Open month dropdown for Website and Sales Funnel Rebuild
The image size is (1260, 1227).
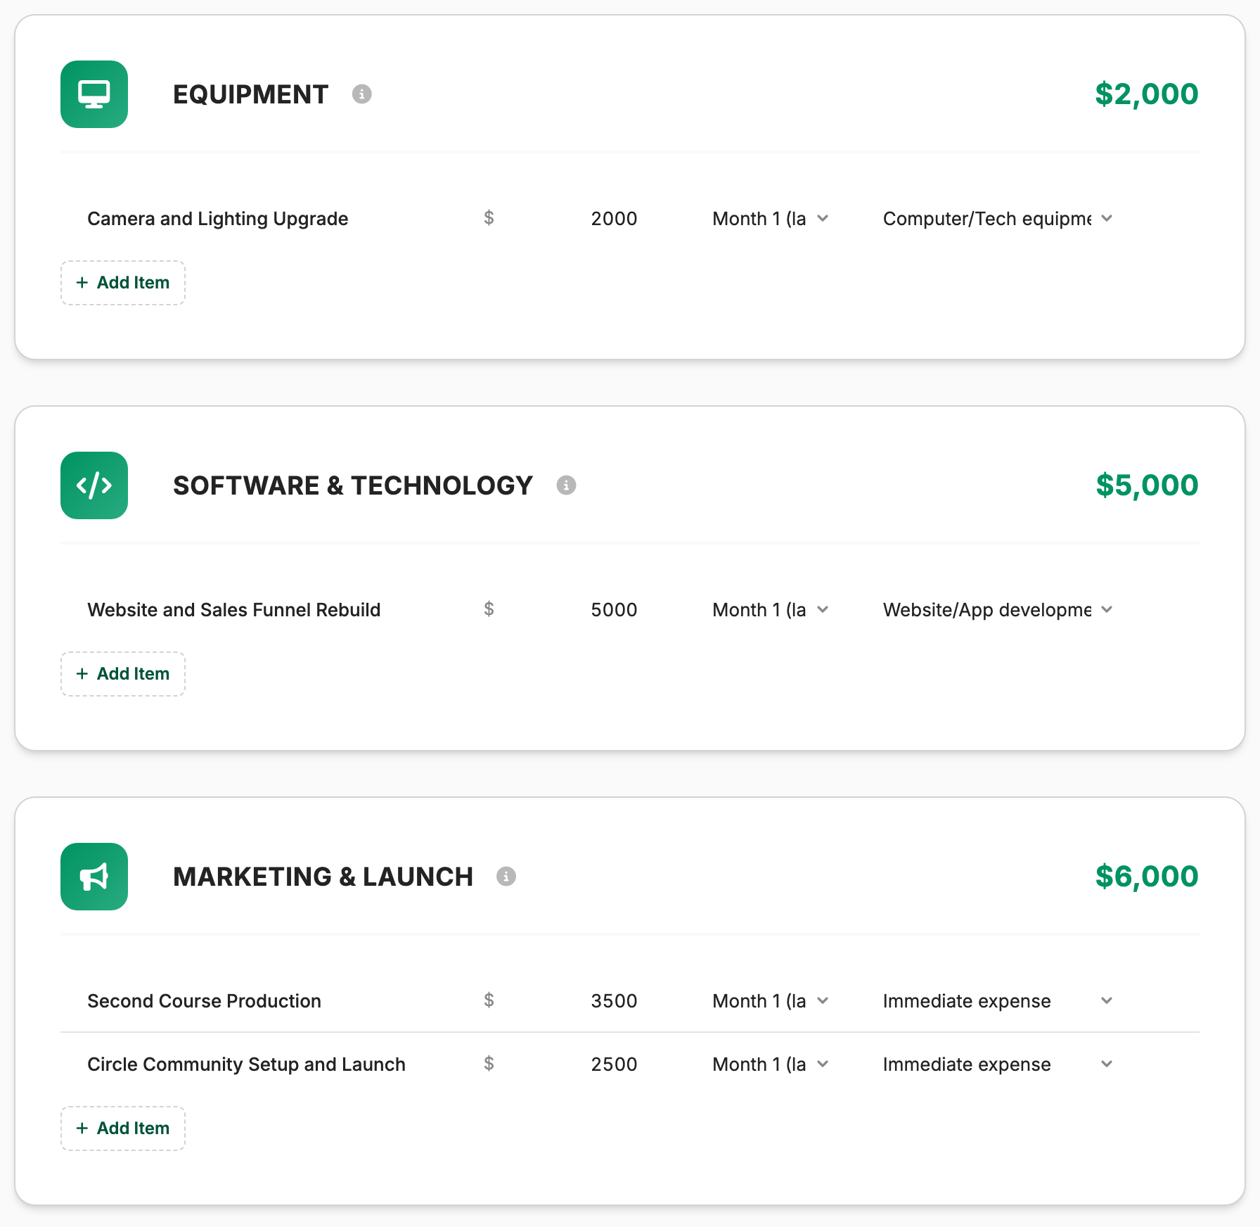pyautogui.click(x=771, y=610)
